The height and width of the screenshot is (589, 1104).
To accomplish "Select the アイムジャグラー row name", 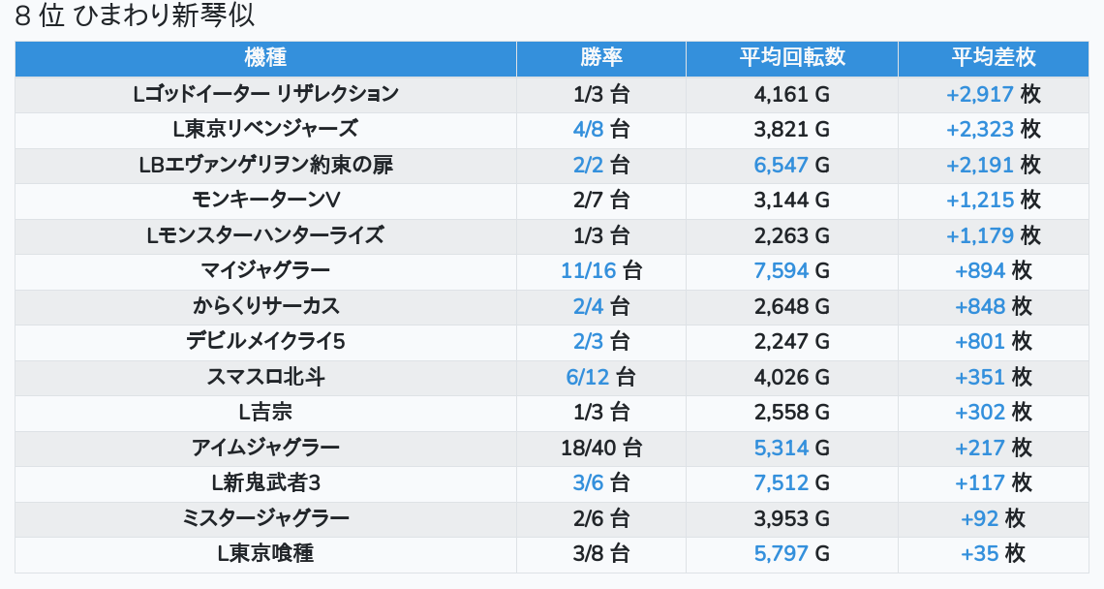I will [265, 448].
